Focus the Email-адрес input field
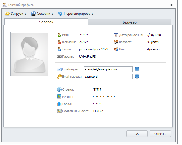The width and height of the screenshot is (182, 145). pyautogui.click(x=108, y=69)
